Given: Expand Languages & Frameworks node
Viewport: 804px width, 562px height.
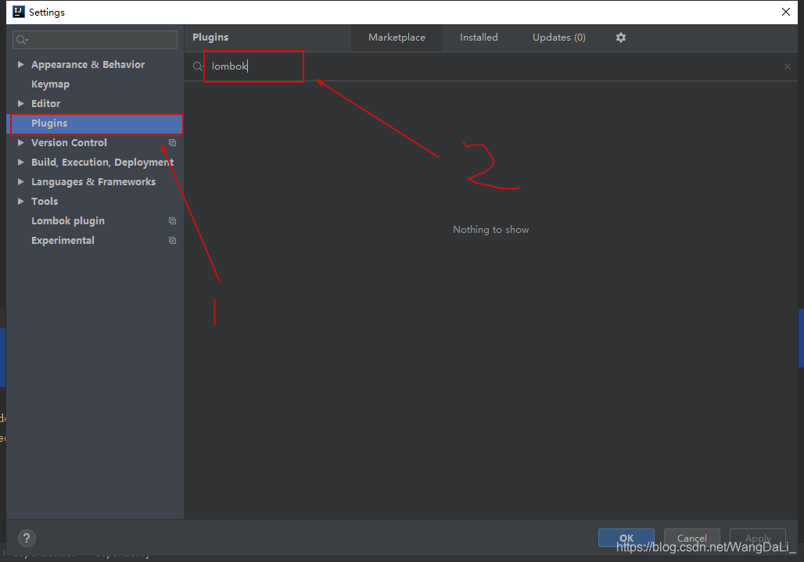Looking at the screenshot, I should 20,182.
